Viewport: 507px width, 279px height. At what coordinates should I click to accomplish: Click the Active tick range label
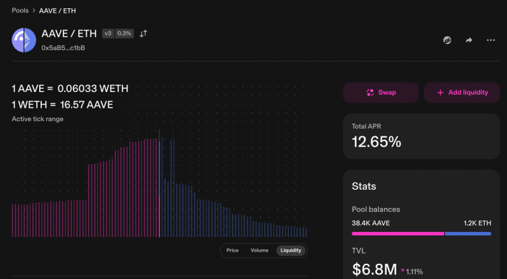coord(37,119)
